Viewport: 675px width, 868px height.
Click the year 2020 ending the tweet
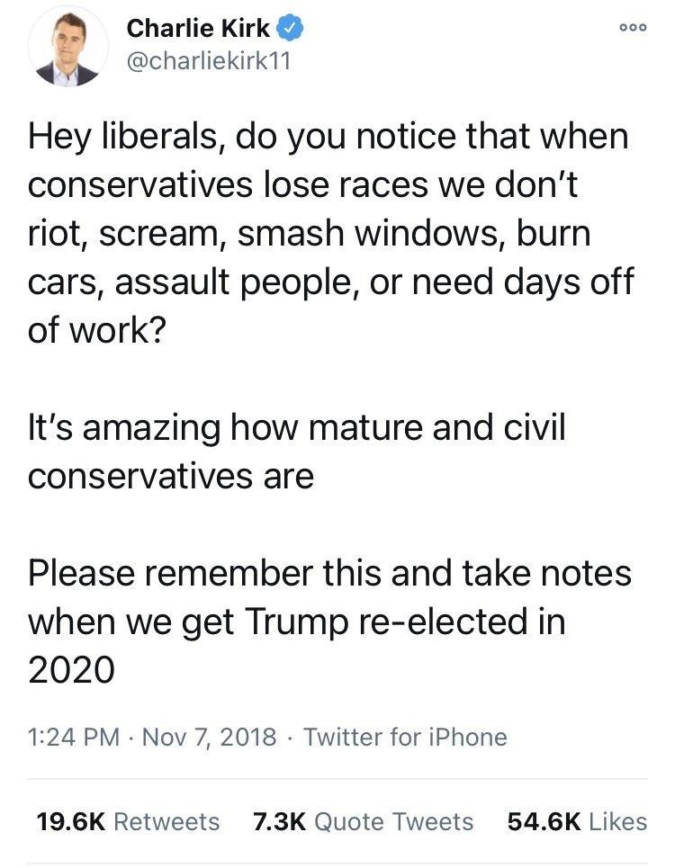[71, 670]
